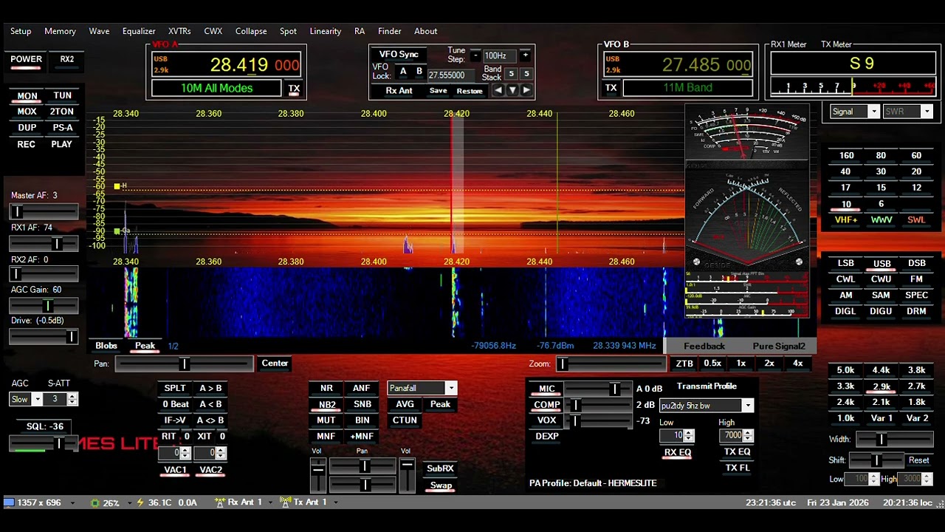Image resolution: width=945 pixels, height=532 pixels.
Task: Click the band stack right arrow
Action: click(526, 90)
